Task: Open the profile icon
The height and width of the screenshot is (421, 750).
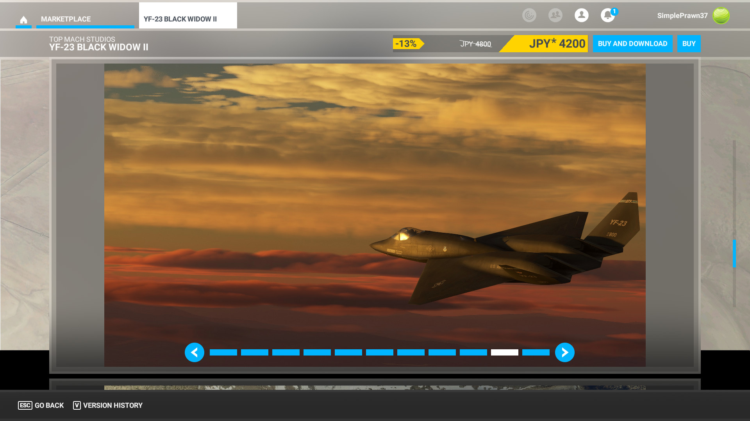Action: pyautogui.click(x=581, y=15)
